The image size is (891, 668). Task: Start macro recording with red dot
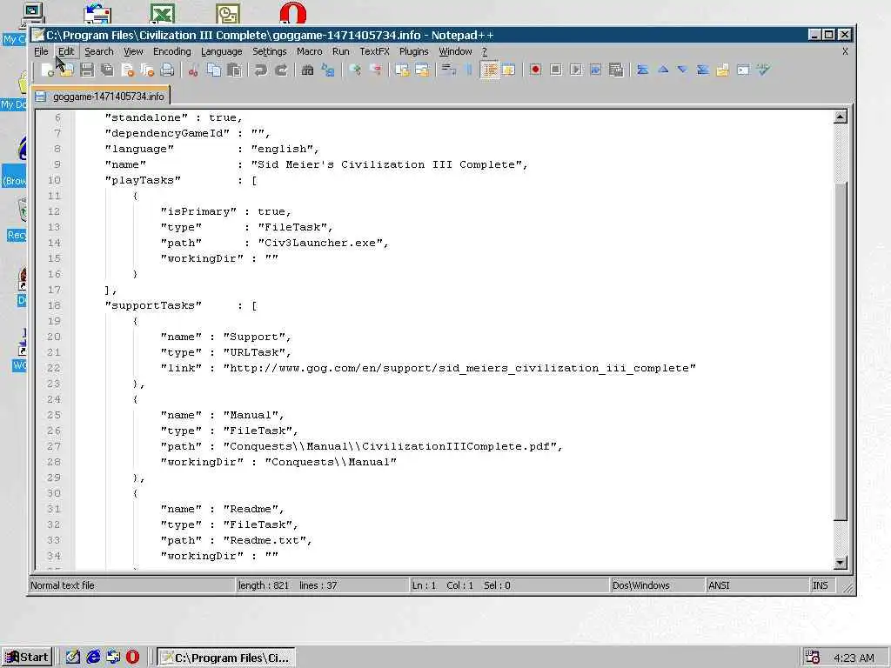coord(535,70)
